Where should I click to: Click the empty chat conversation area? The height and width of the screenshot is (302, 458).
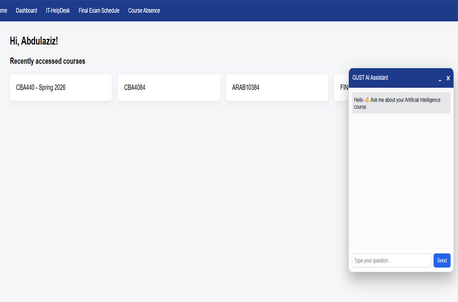coord(401,181)
